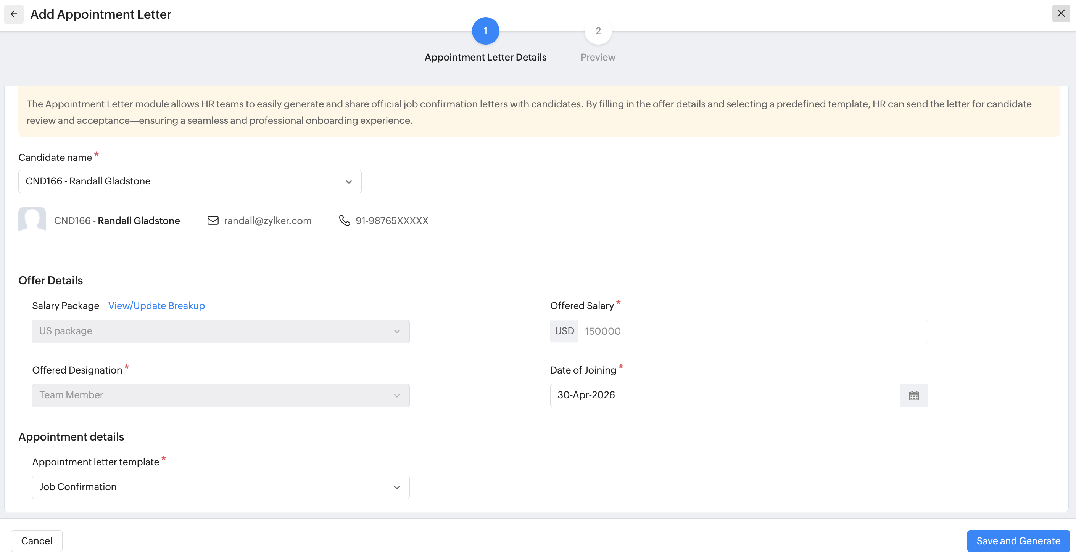Open the View/Update Breakup link
The image size is (1076, 558).
click(156, 306)
